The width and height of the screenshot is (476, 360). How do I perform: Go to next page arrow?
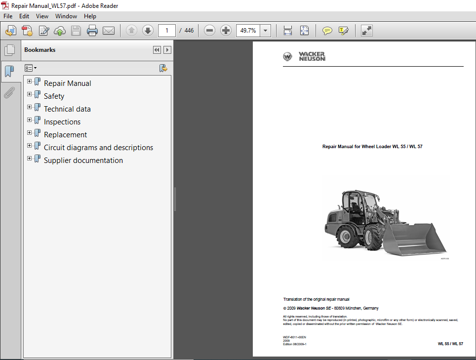(x=148, y=30)
